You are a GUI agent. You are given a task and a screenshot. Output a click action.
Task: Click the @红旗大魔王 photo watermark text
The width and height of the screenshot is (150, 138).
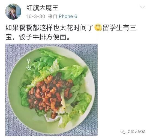tap(89, 131)
